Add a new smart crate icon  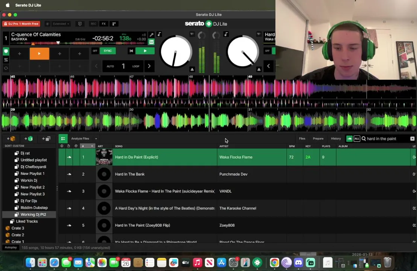[x=29, y=139]
